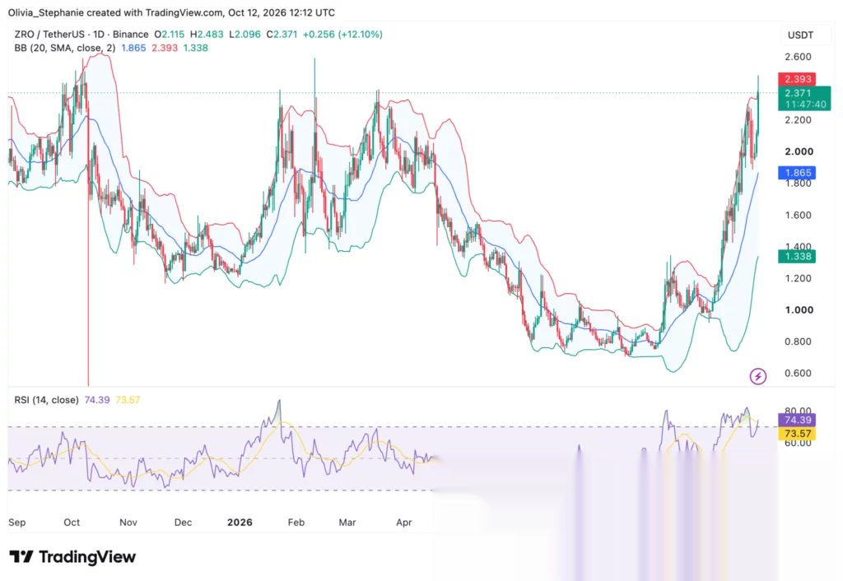Click the 1.000 price axis label

click(799, 310)
